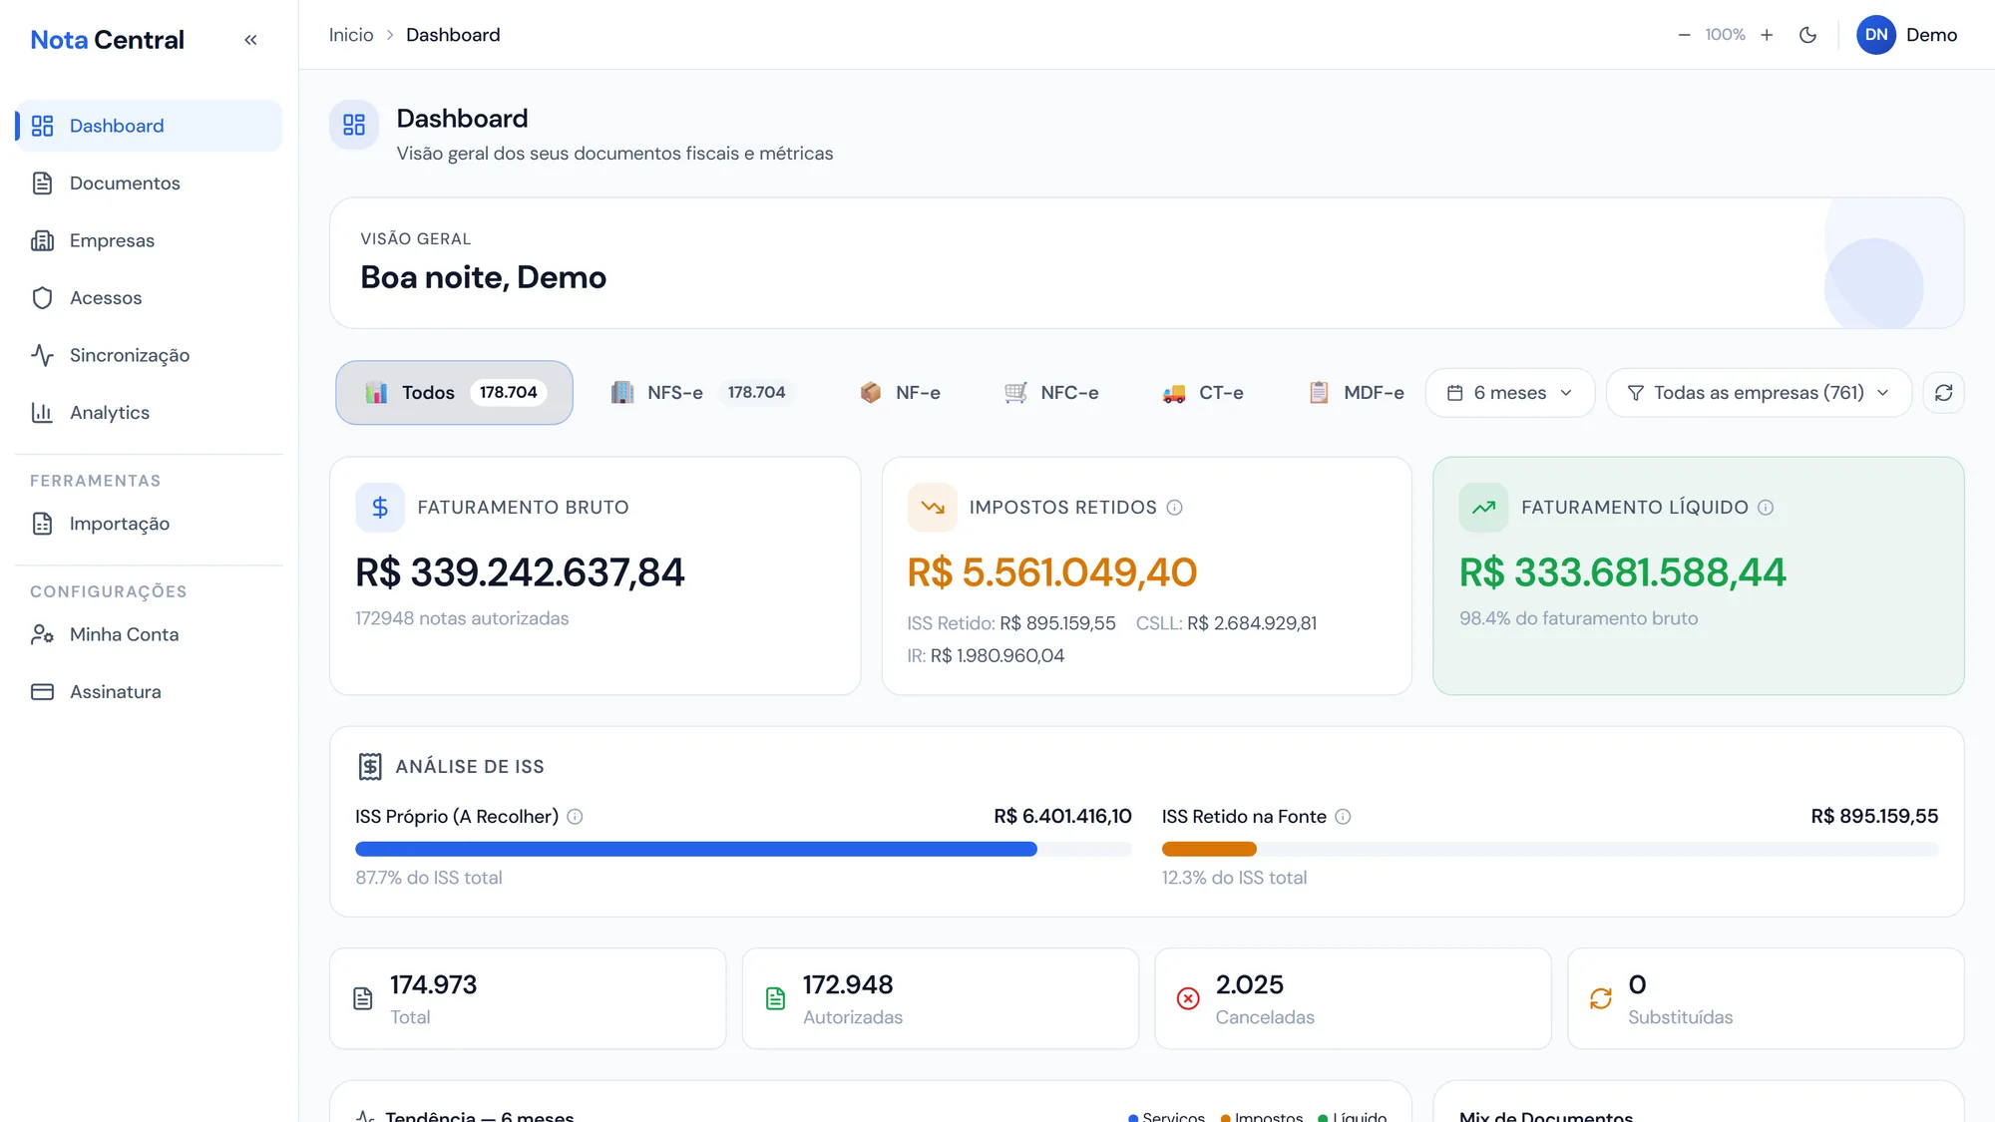Click the Nota Central logo
This screenshot has height=1122, width=1995.
click(107, 40)
